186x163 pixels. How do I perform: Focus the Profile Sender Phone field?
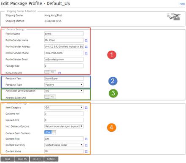tap(64, 53)
